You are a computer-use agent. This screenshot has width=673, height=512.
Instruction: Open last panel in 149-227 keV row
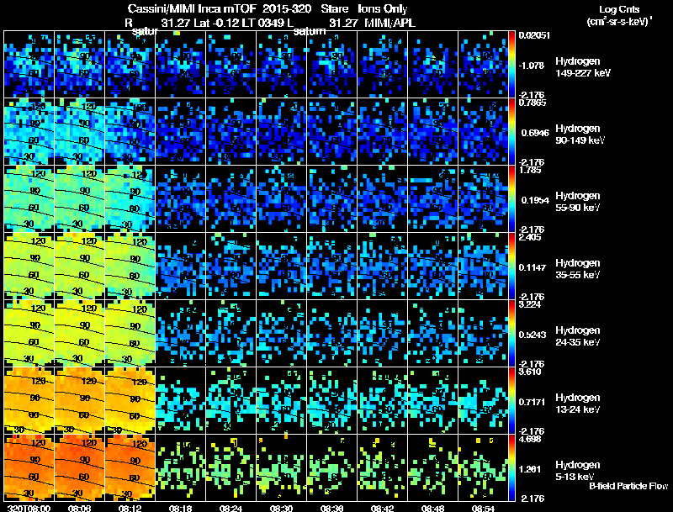483,65
